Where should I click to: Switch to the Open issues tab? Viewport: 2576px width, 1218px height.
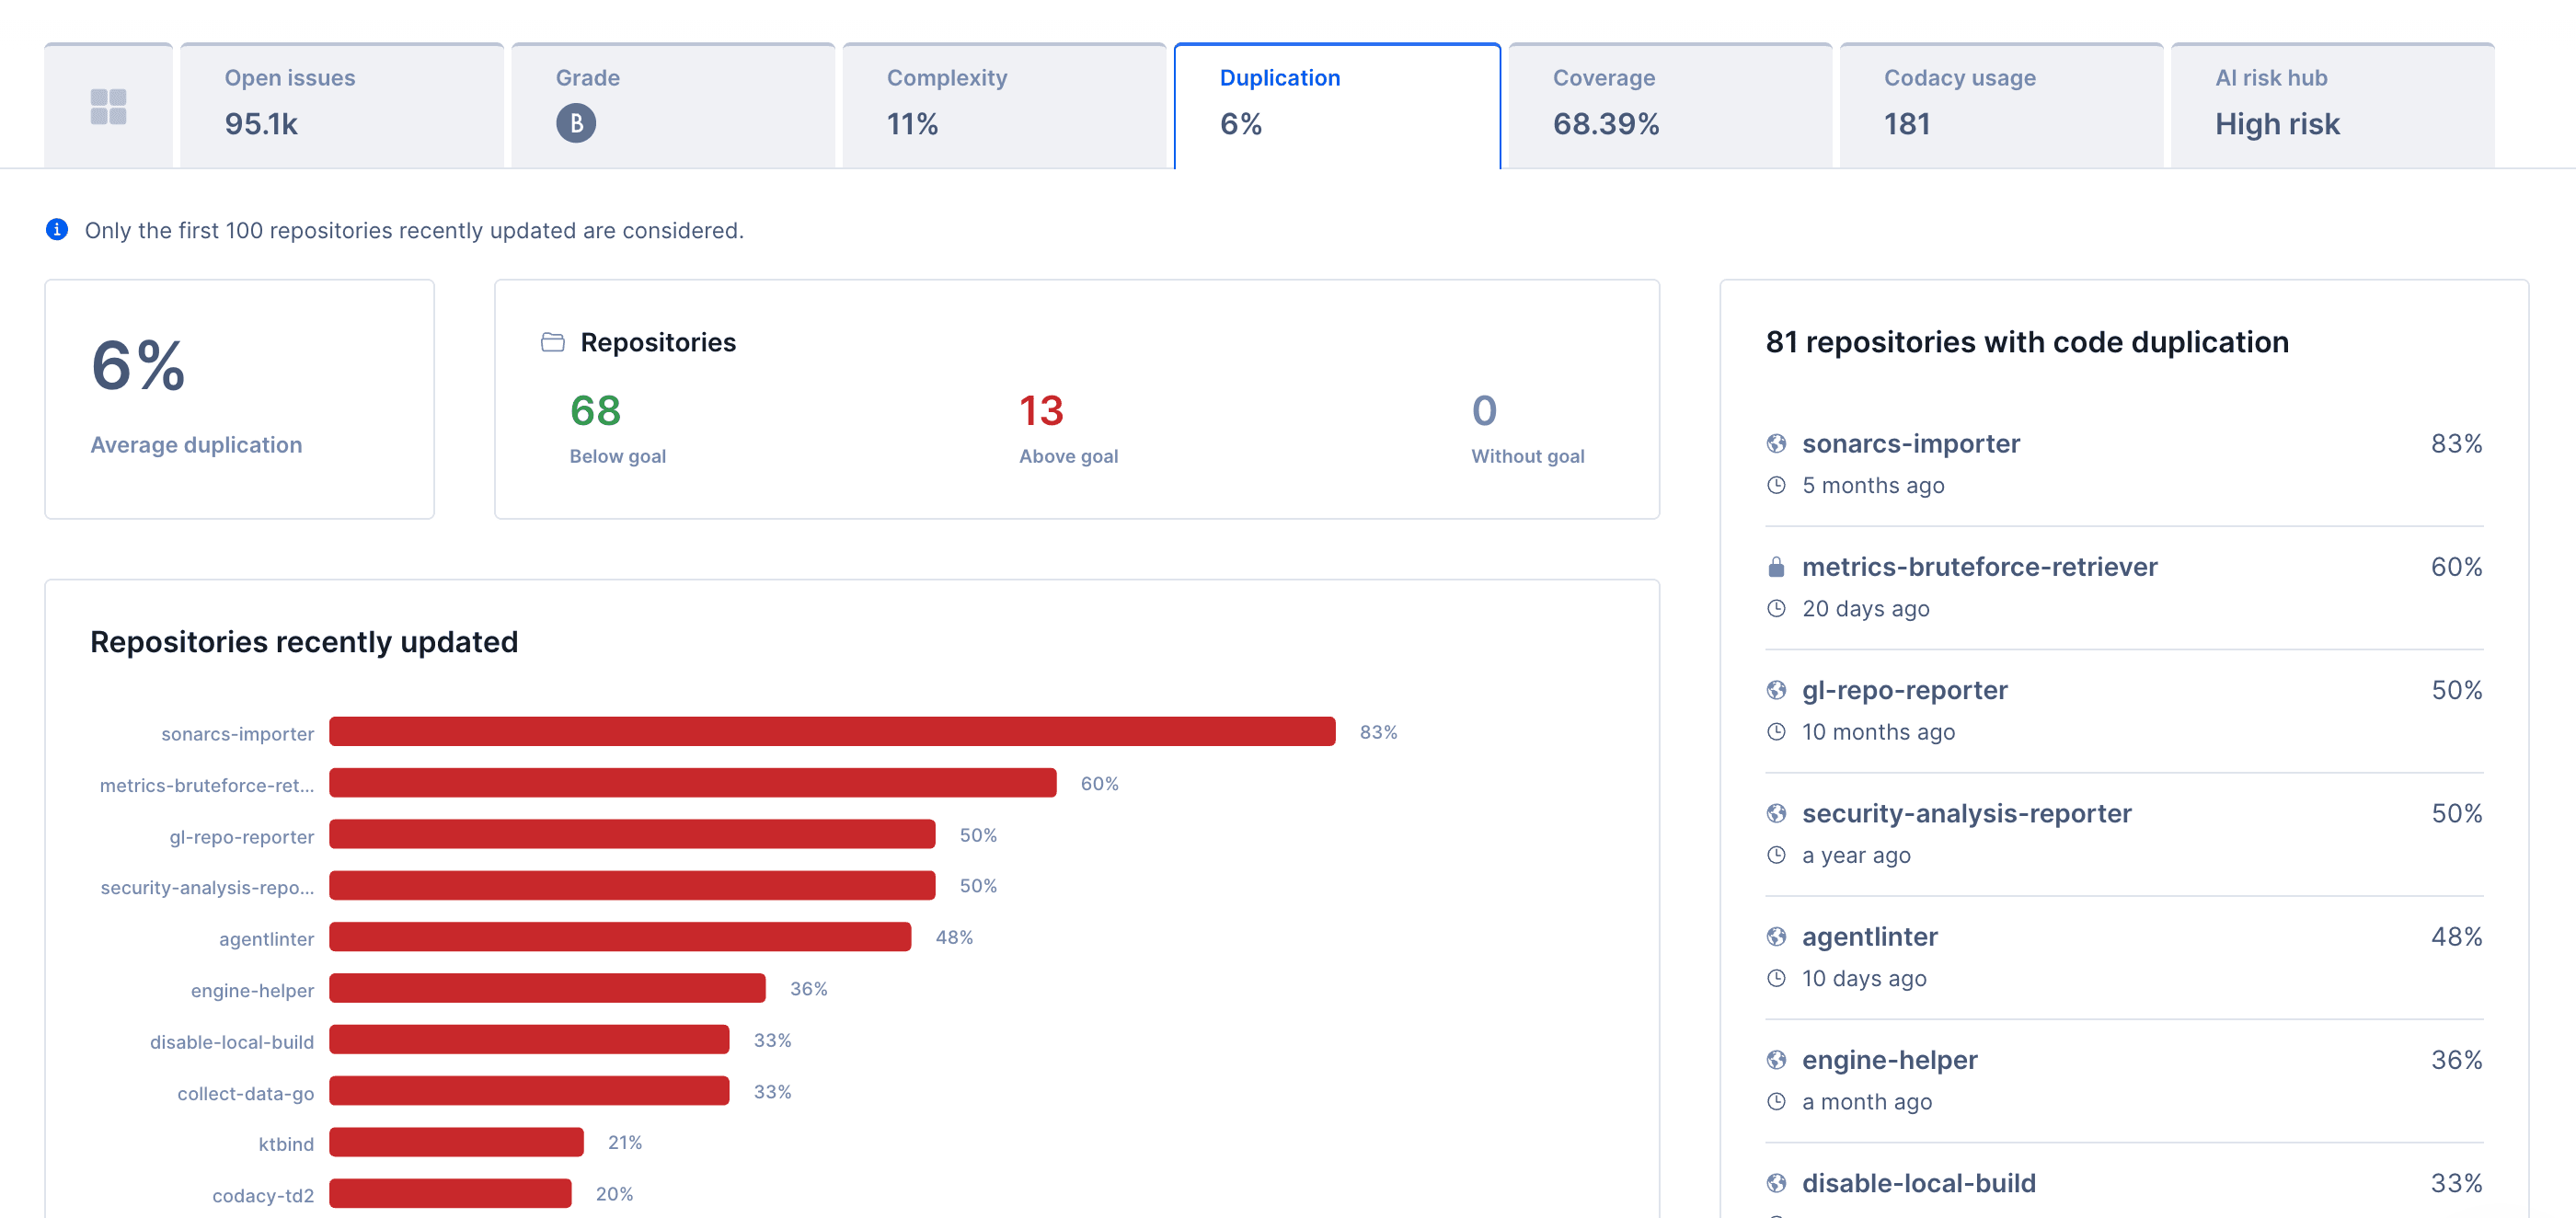tap(341, 104)
